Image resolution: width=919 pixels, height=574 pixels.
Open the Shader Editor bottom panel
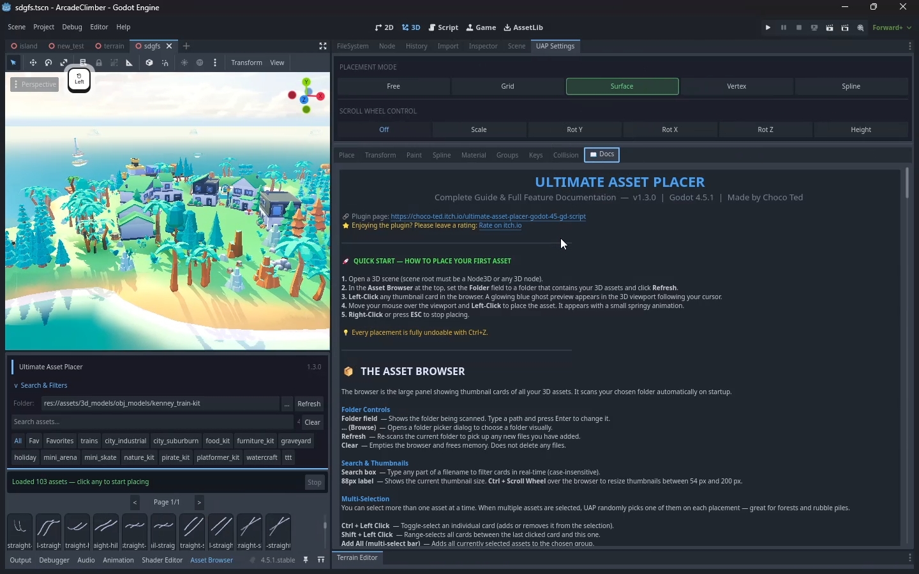[162, 561]
